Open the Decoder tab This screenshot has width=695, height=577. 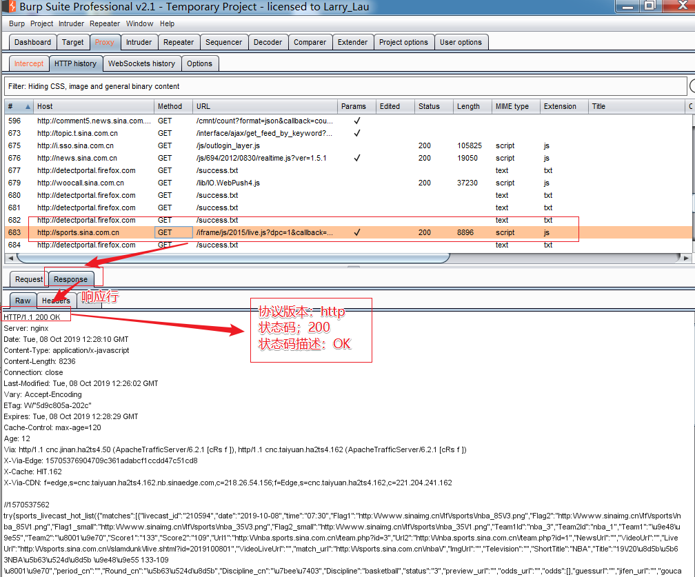point(268,42)
